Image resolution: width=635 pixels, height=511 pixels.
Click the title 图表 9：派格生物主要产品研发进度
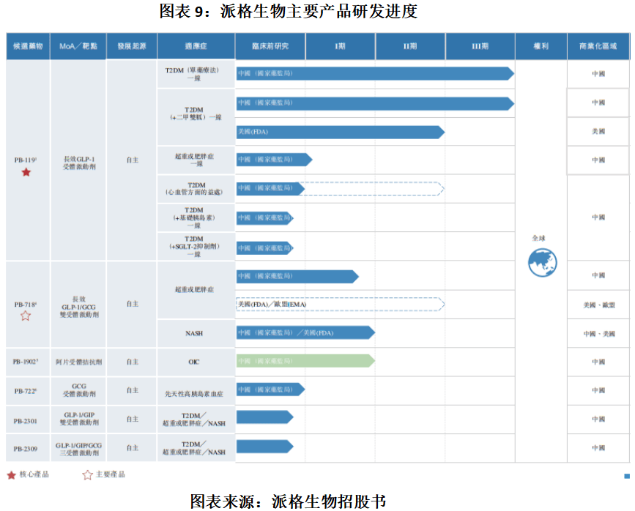[288, 11]
